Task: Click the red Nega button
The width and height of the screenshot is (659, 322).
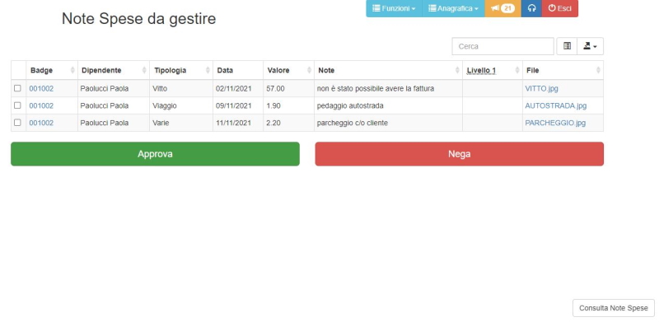Action: [460, 154]
